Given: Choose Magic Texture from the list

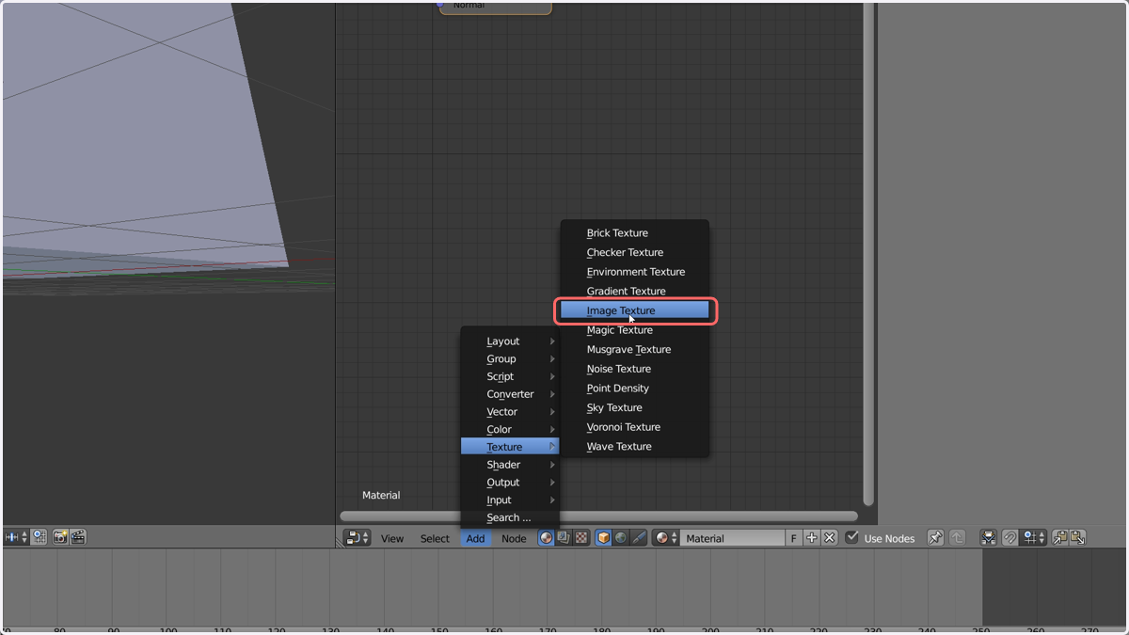Looking at the screenshot, I should tap(634, 330).
